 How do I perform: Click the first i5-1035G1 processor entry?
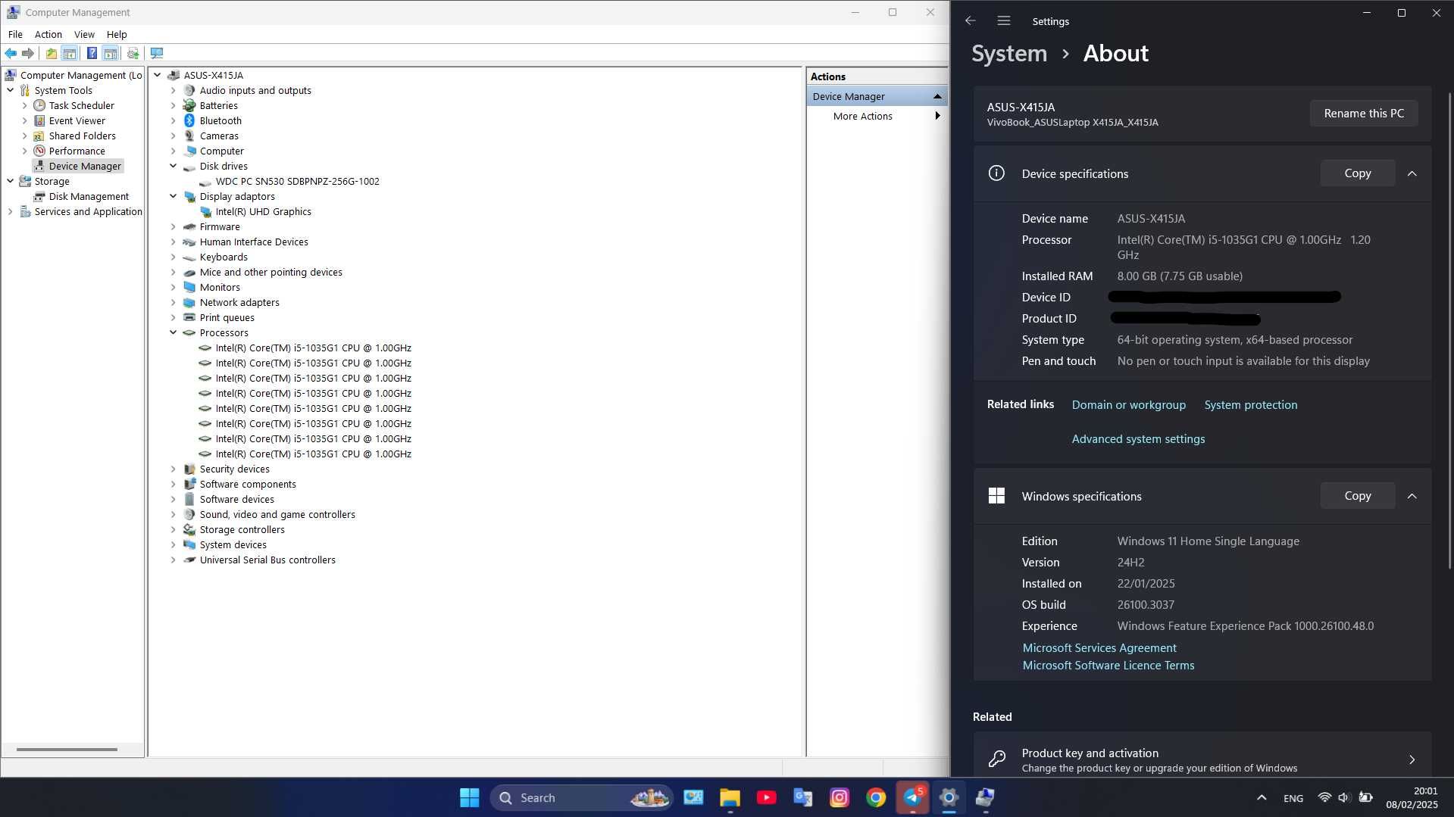pos(313,348)
